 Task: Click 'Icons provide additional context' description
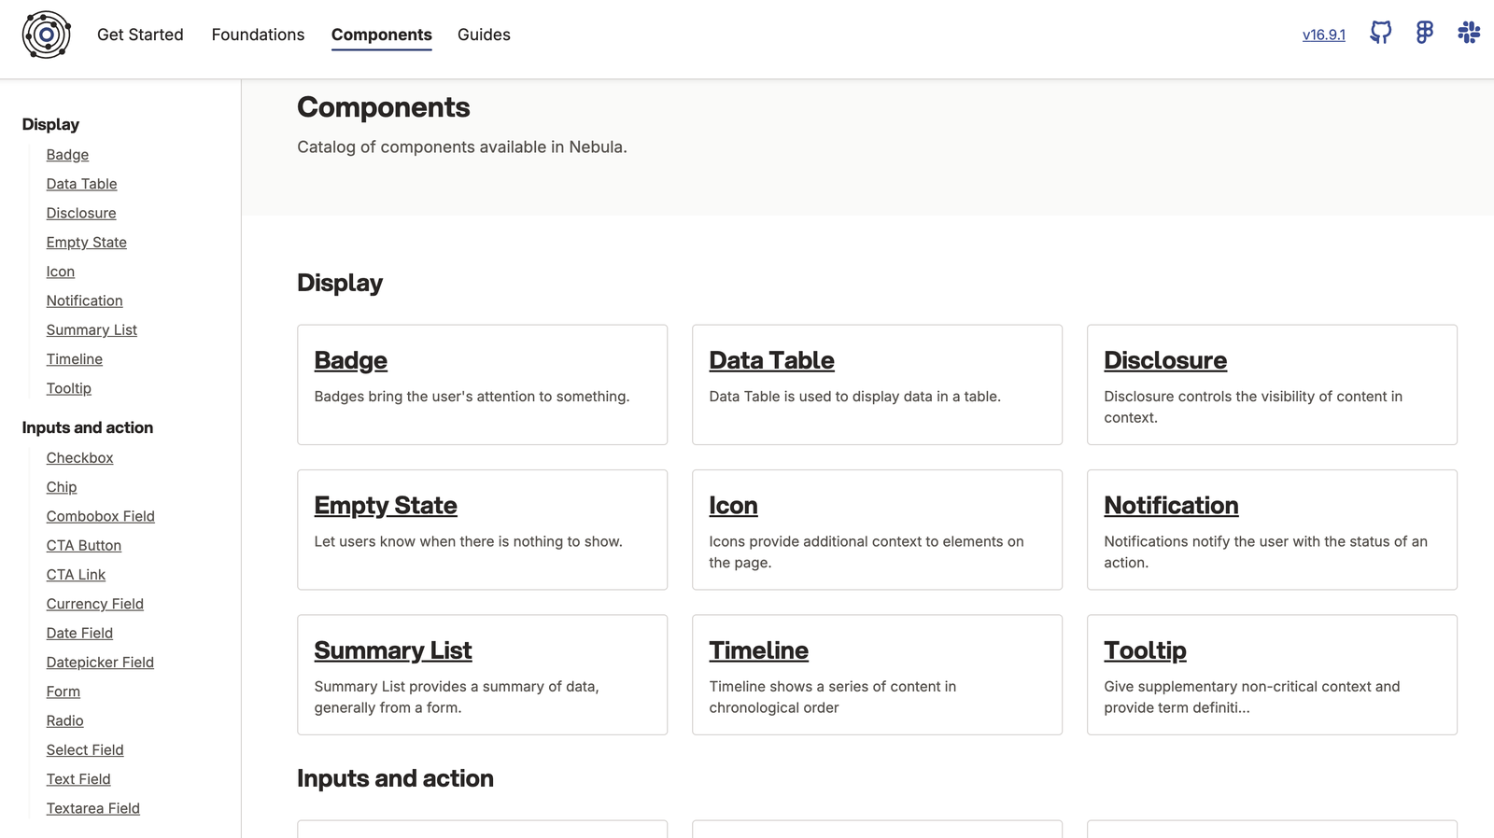click(867, 552)
